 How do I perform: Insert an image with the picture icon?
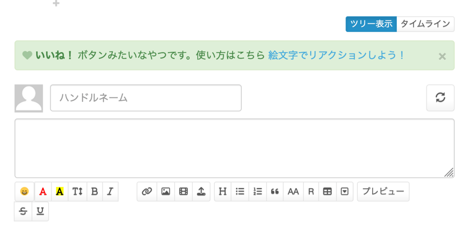tap(166, 191)
